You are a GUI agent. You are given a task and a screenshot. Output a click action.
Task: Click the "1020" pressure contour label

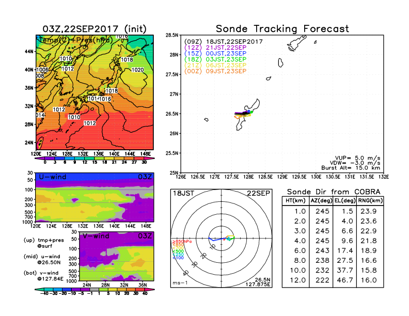tap(137, 70)
